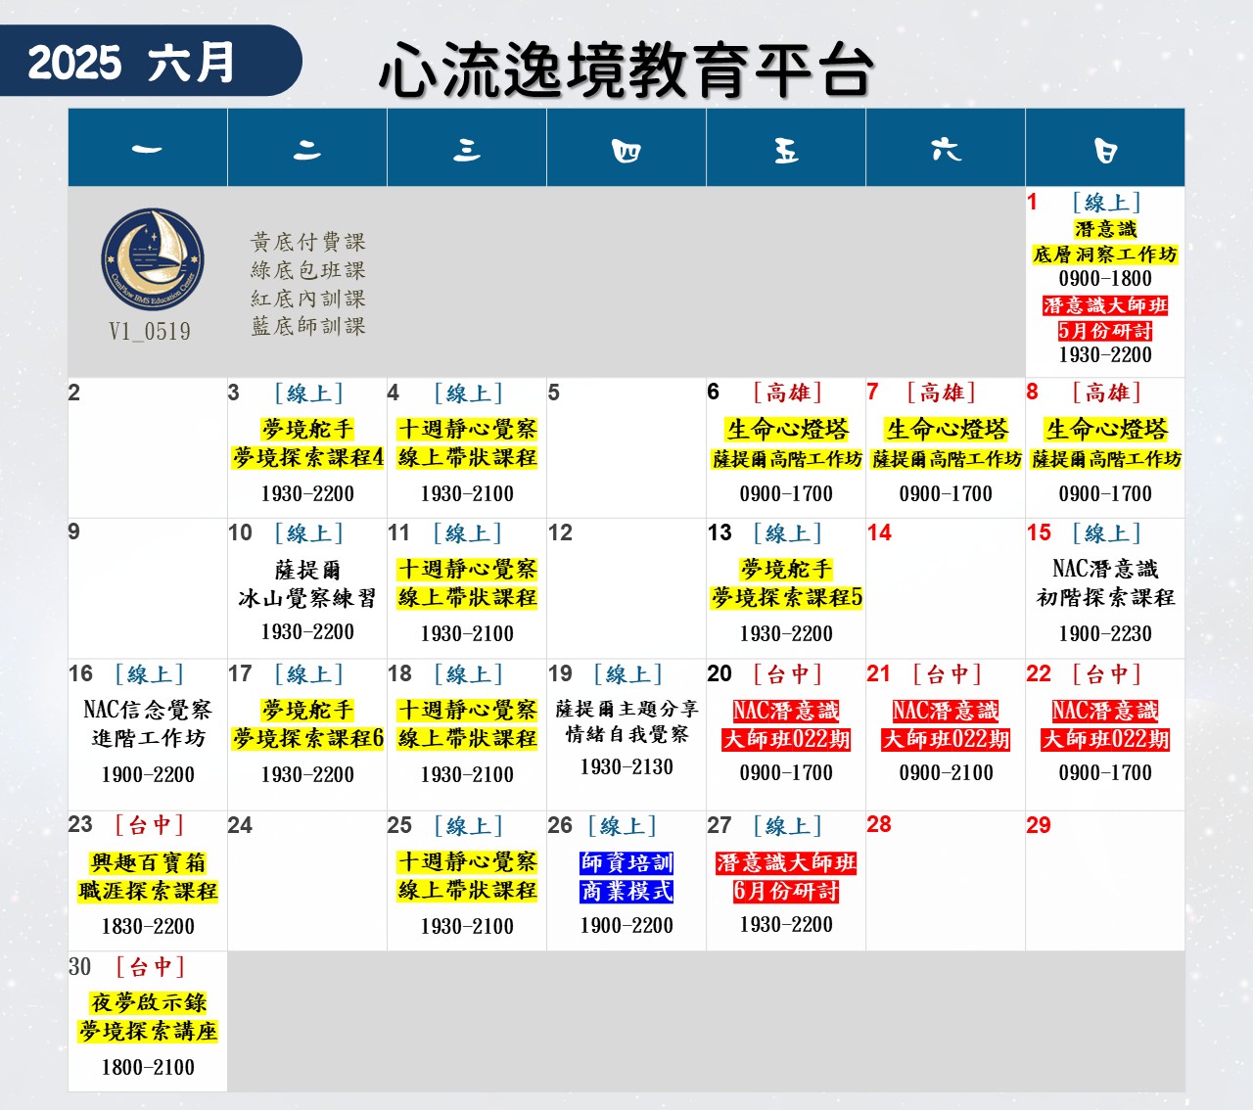Screen dimensions: 1253x1110
Task: Select the Sunday "日" column header
Action: click(1105, 150)
